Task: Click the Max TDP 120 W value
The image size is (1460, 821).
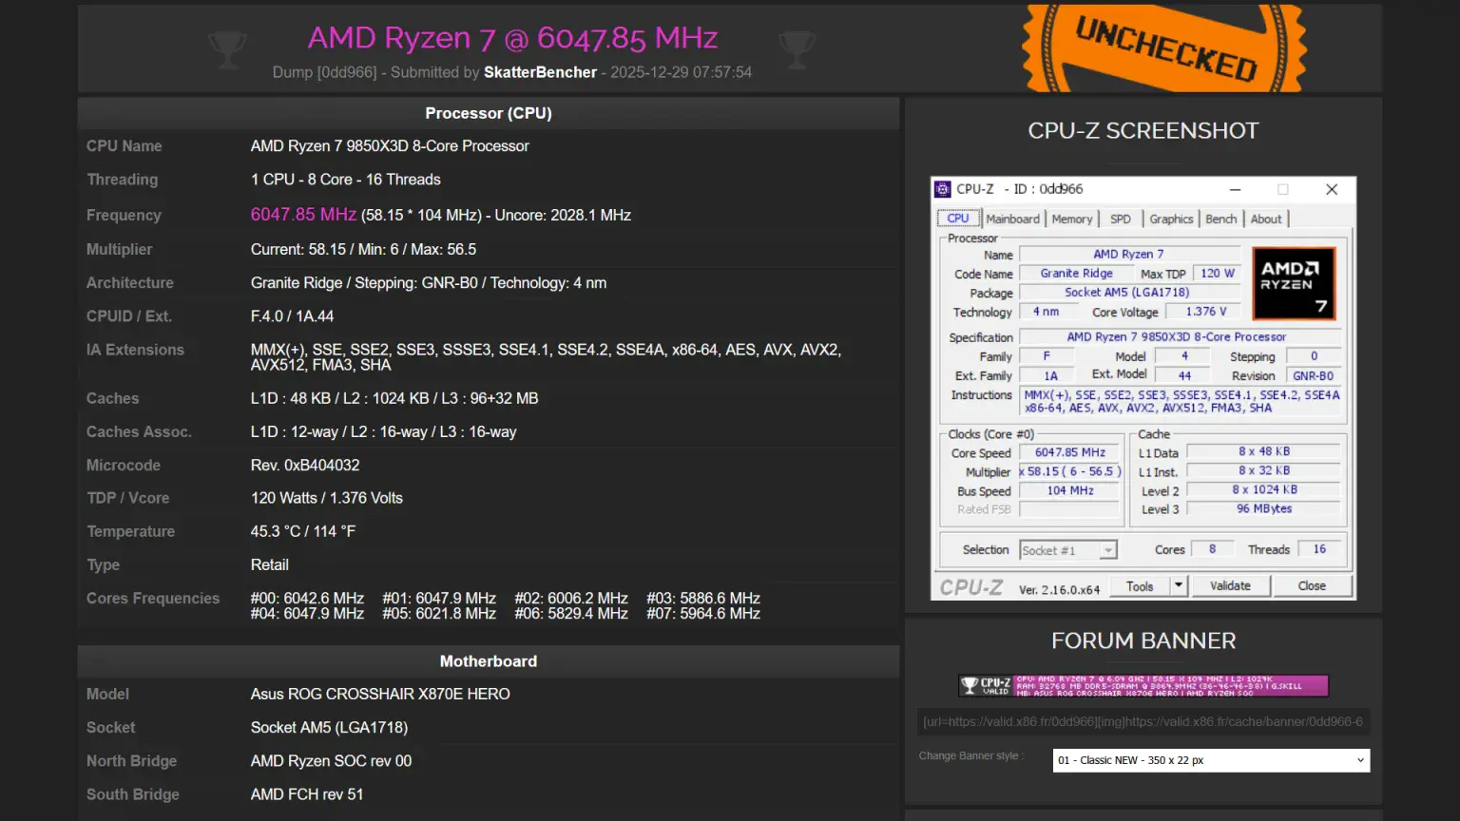Action: coord(1218,274)
